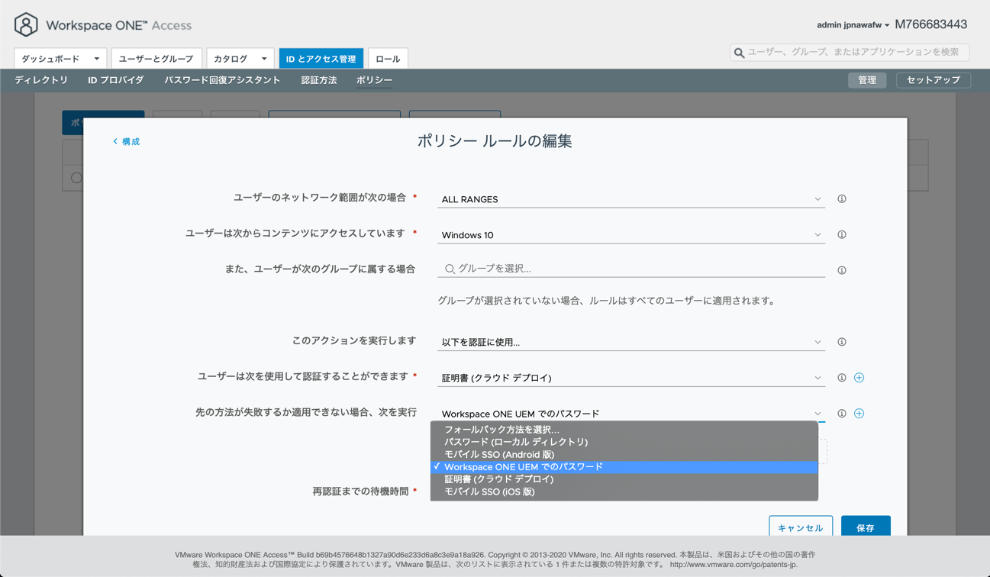Image resolution: width=990 pixels, height=577 pixels.
Task: Choose フォールバック方法を選択 option in list
Action: pos(624,430)
